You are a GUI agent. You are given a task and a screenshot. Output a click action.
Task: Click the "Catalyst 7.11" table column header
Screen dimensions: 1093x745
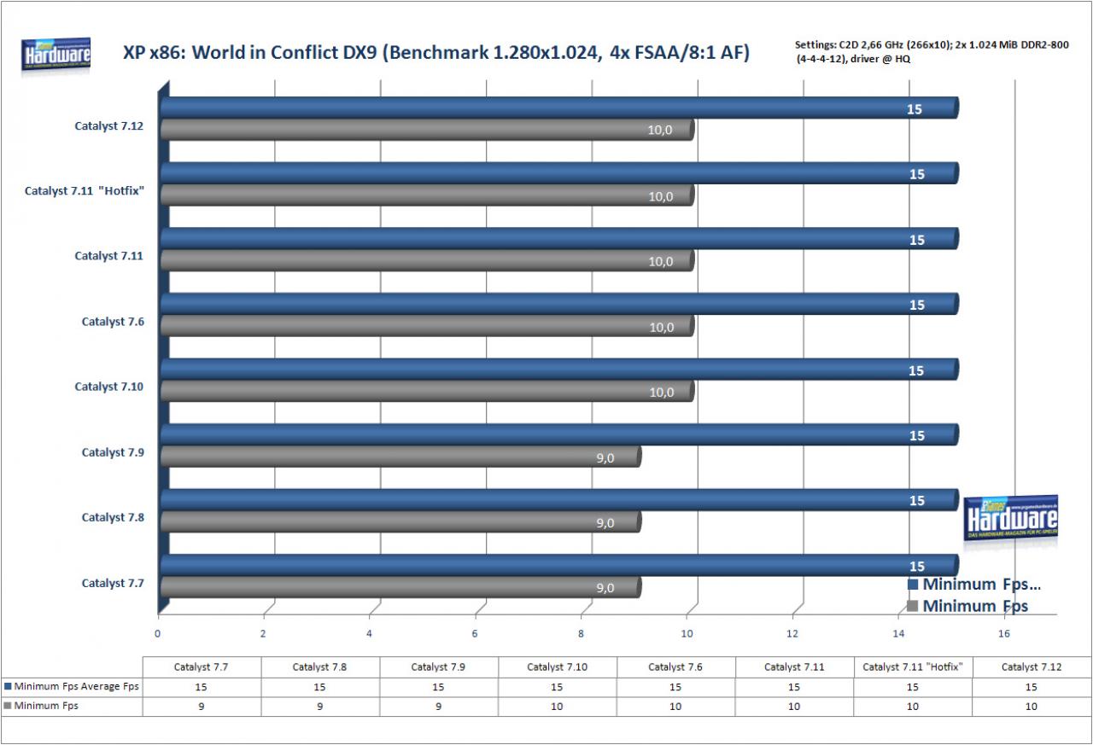point(794,667)
